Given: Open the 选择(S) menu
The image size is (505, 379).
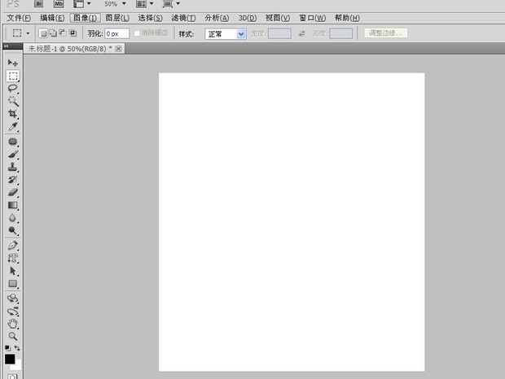Looking at the screenshot, I should tap(150, 18).
